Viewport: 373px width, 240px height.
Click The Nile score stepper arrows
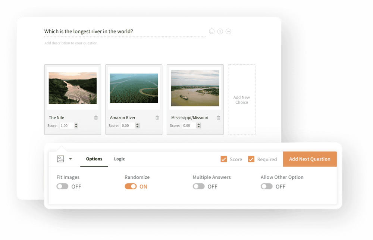76,126
